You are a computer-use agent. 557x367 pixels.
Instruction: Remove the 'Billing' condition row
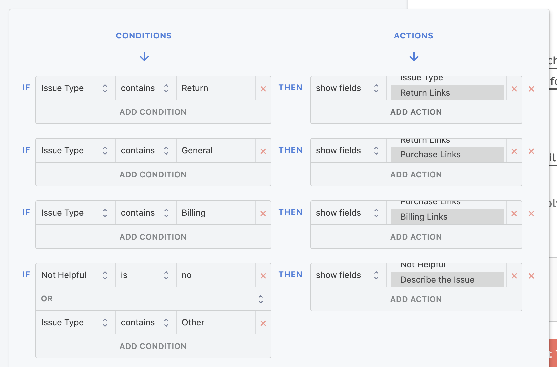click(263, 213)
